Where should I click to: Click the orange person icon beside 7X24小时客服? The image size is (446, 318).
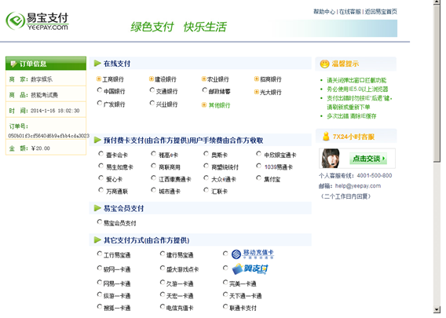(326, 137)
